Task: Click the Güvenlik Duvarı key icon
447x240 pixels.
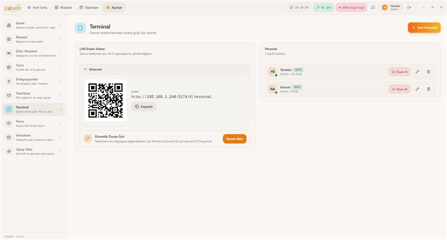Action: click(x=88, y=139)
